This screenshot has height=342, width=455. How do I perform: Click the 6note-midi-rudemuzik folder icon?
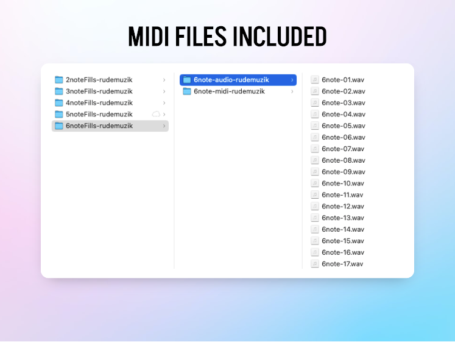tap(187, 91)
